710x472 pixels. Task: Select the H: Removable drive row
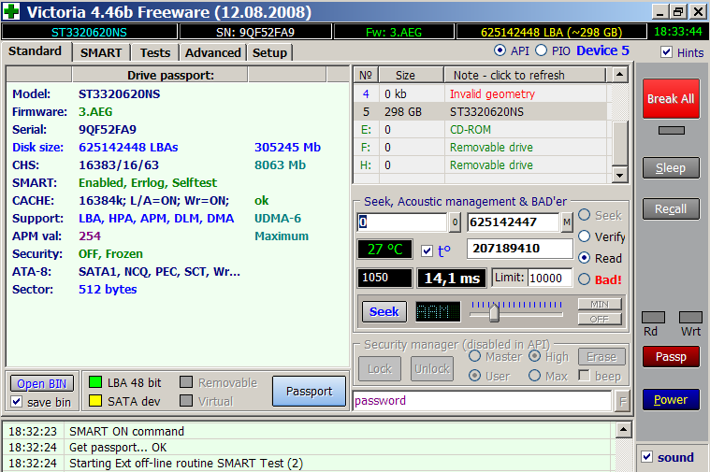click(x=481, y=164)
